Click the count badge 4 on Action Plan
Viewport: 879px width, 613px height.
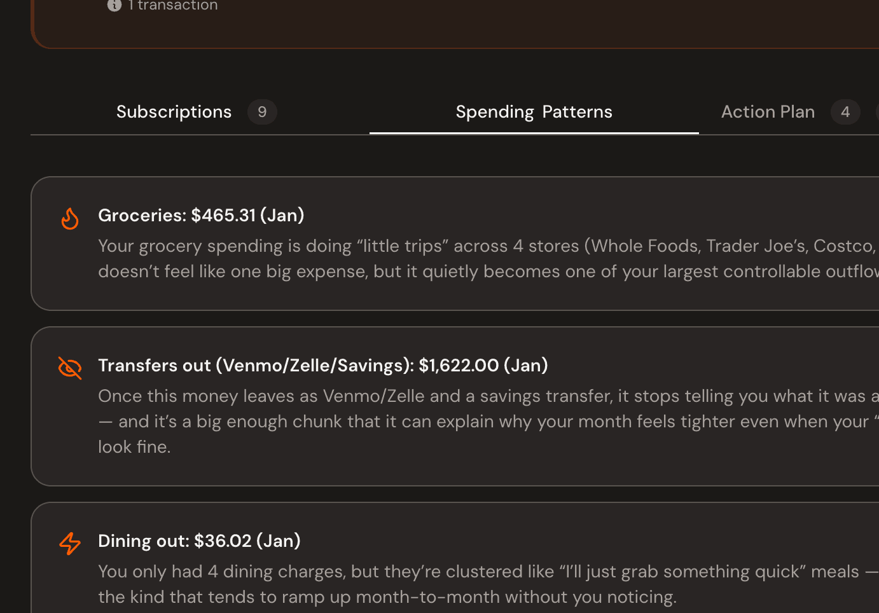click(x=845, y=111)
